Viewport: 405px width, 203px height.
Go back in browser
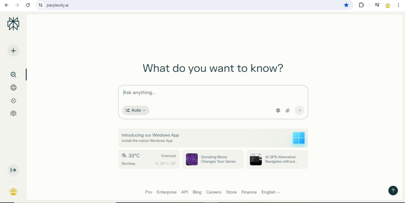(x=6, y=5)
